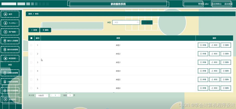This screenshot has width=236, height=109.
Task: Click the 前往 page number input
Action: 70,95
